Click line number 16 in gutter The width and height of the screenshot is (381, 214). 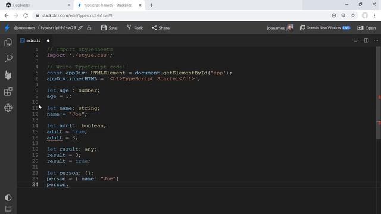(x=35, y=137)
